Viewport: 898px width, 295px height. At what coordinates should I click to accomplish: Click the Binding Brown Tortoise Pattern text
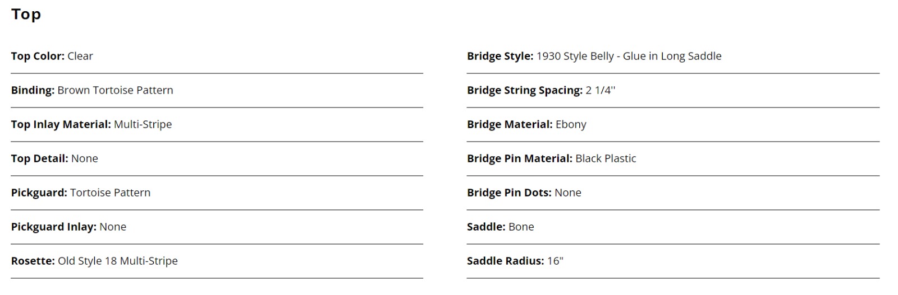92,90
